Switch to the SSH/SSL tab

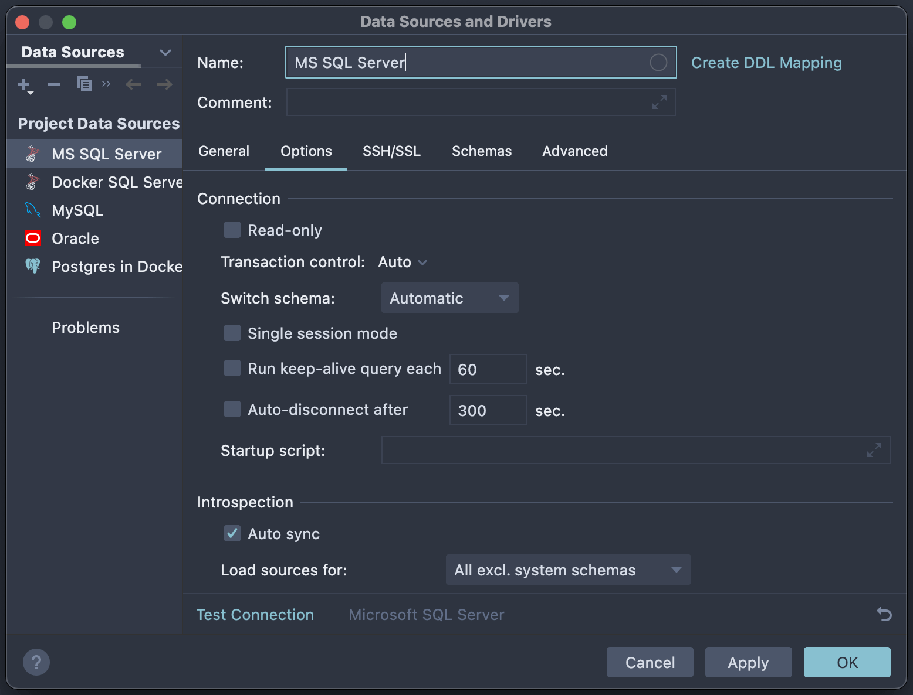tap(391, 151)
